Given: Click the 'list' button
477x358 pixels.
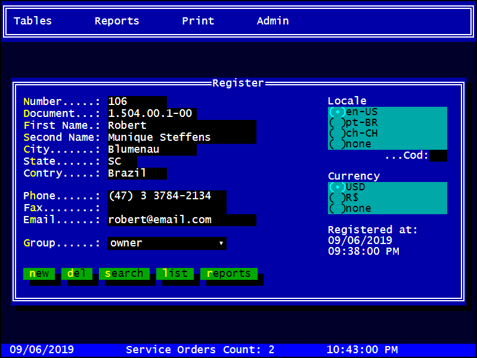Looking at the screenshot, I should tap(175, 274).
